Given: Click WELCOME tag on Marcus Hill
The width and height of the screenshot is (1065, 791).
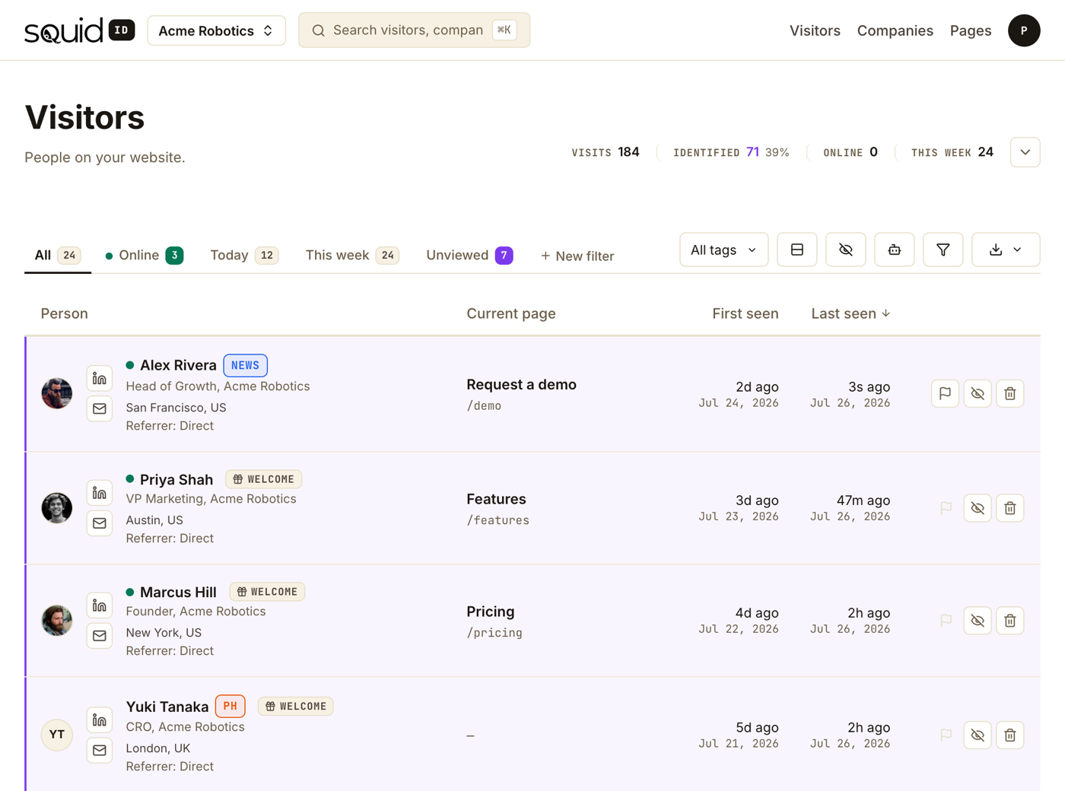Looking at the screenshot, I should 267,592.
